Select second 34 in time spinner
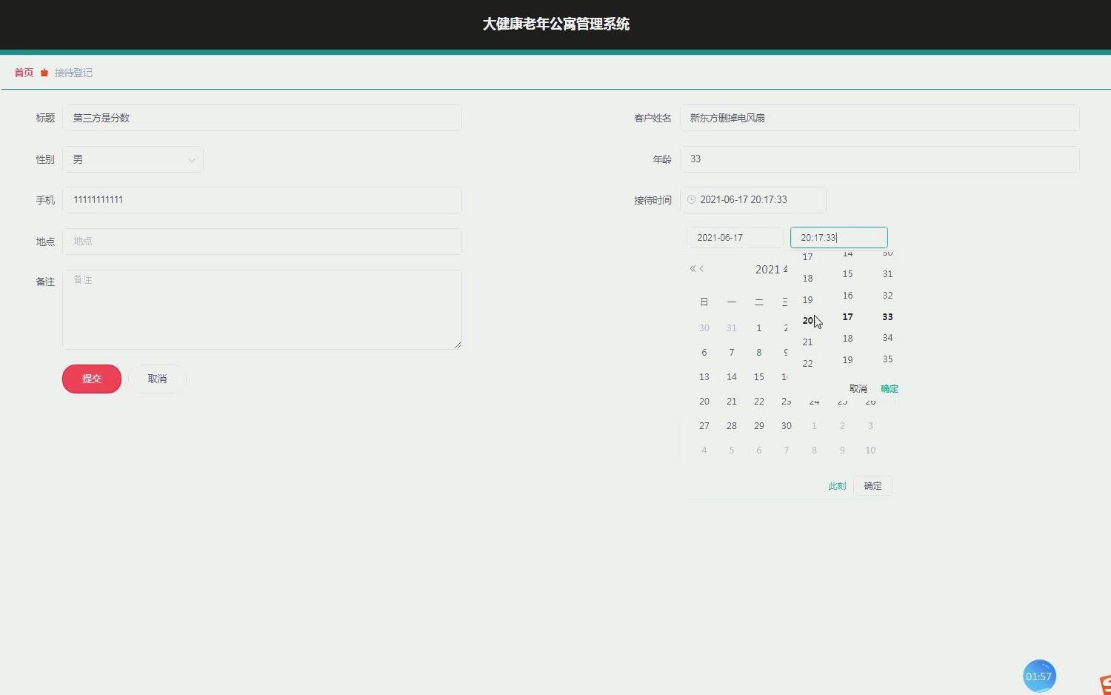Screen dimensions: 1111x695 tap(887, 338)
